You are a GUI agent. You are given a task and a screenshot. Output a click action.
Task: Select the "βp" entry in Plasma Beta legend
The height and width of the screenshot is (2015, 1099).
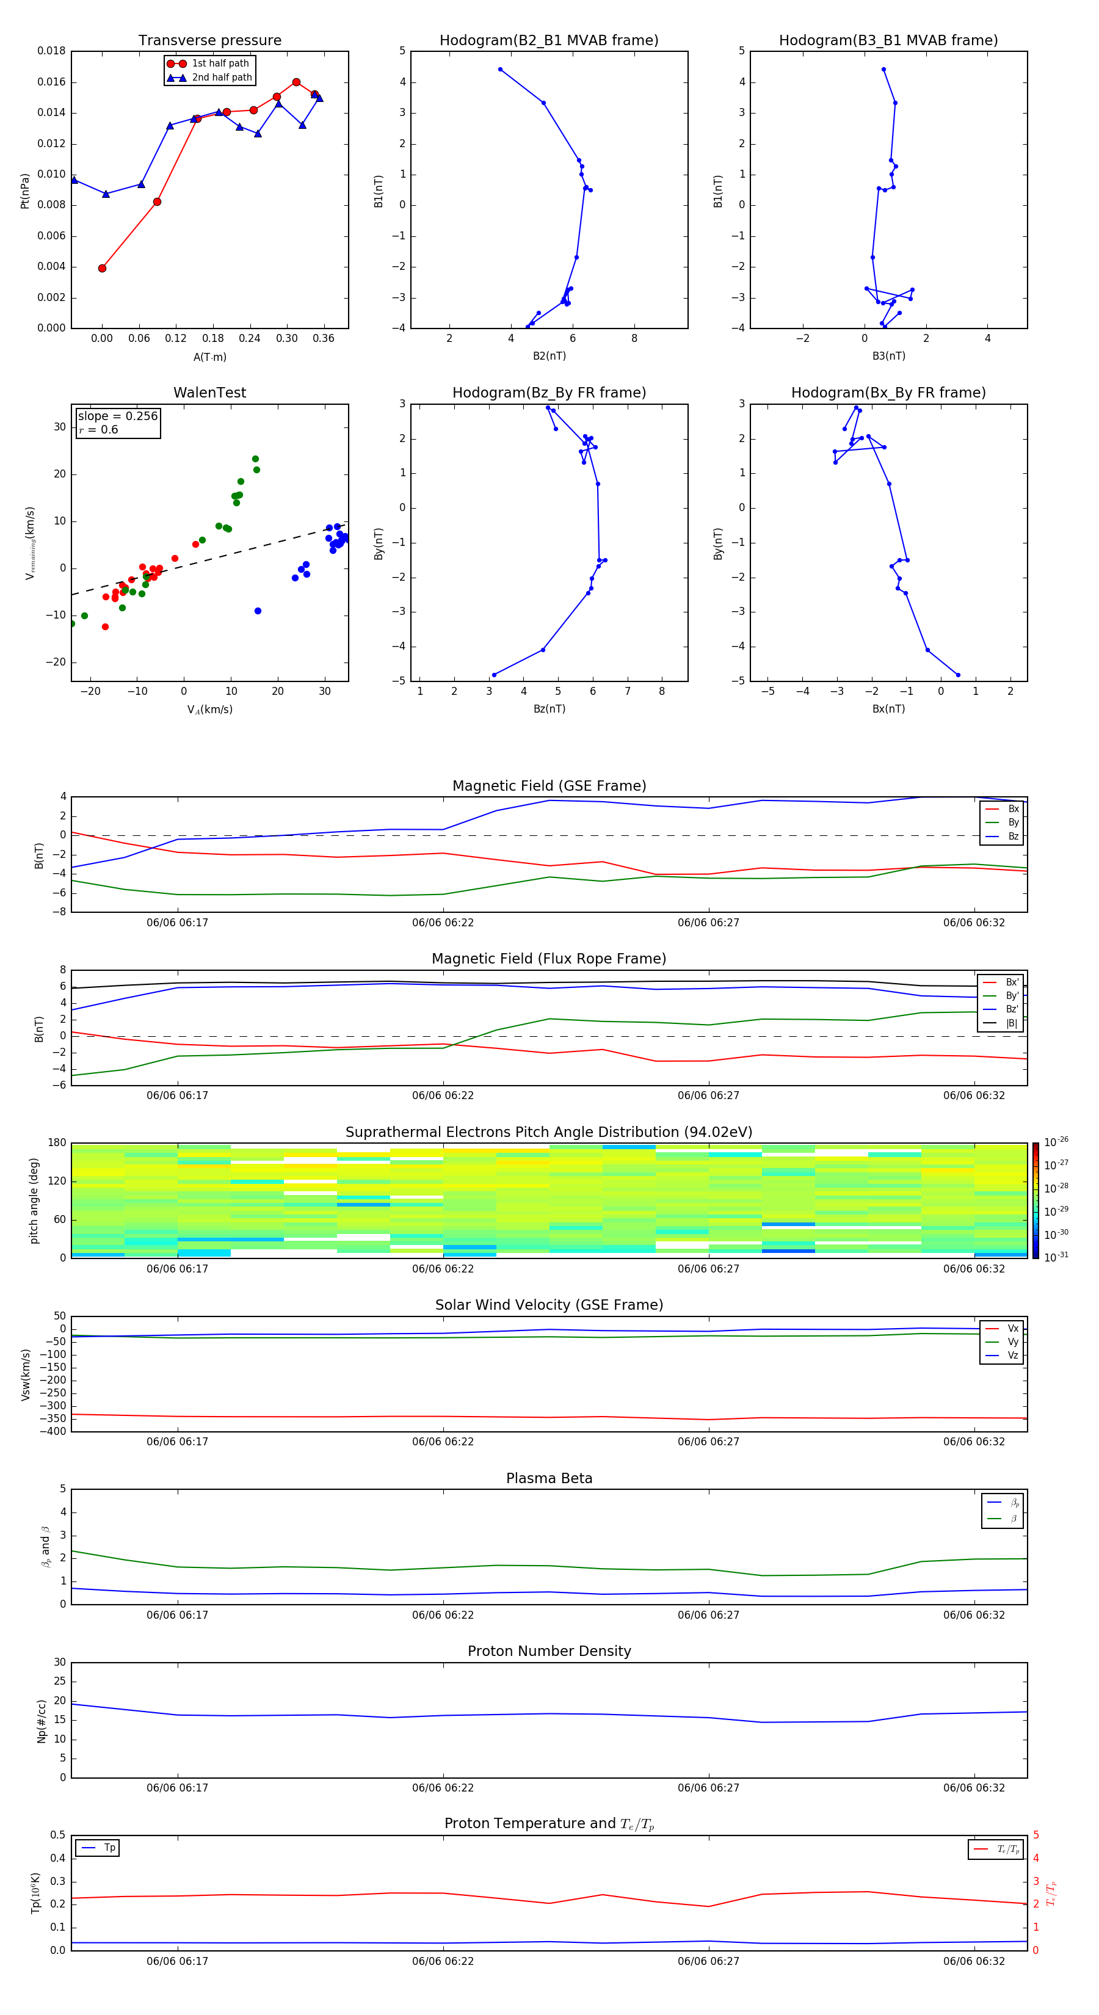click(x=1003, y=1503)
